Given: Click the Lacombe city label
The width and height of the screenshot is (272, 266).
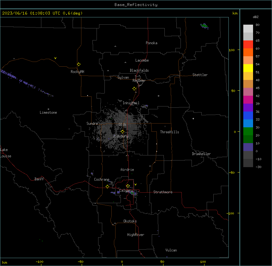Looking at the screenshot, I should [142, 60].
